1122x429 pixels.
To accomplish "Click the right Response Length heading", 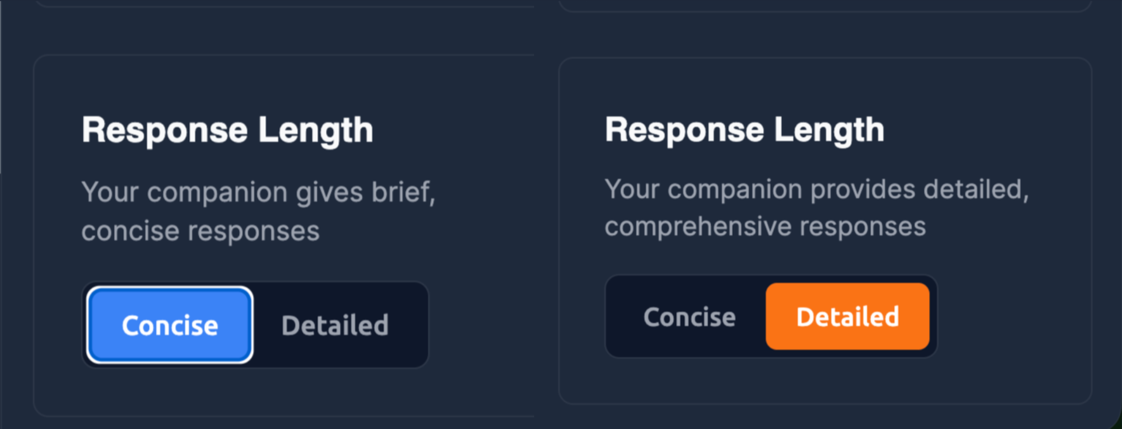I will click(x=745, y=130).
